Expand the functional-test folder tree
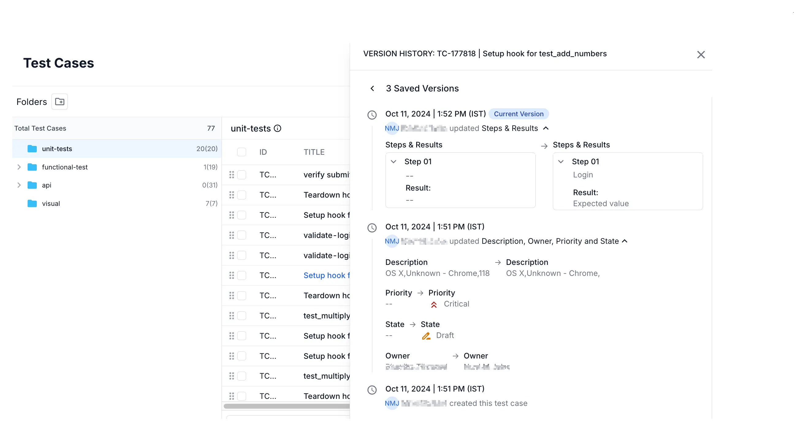This screenshot has width=806, height=431. (19, 166)
